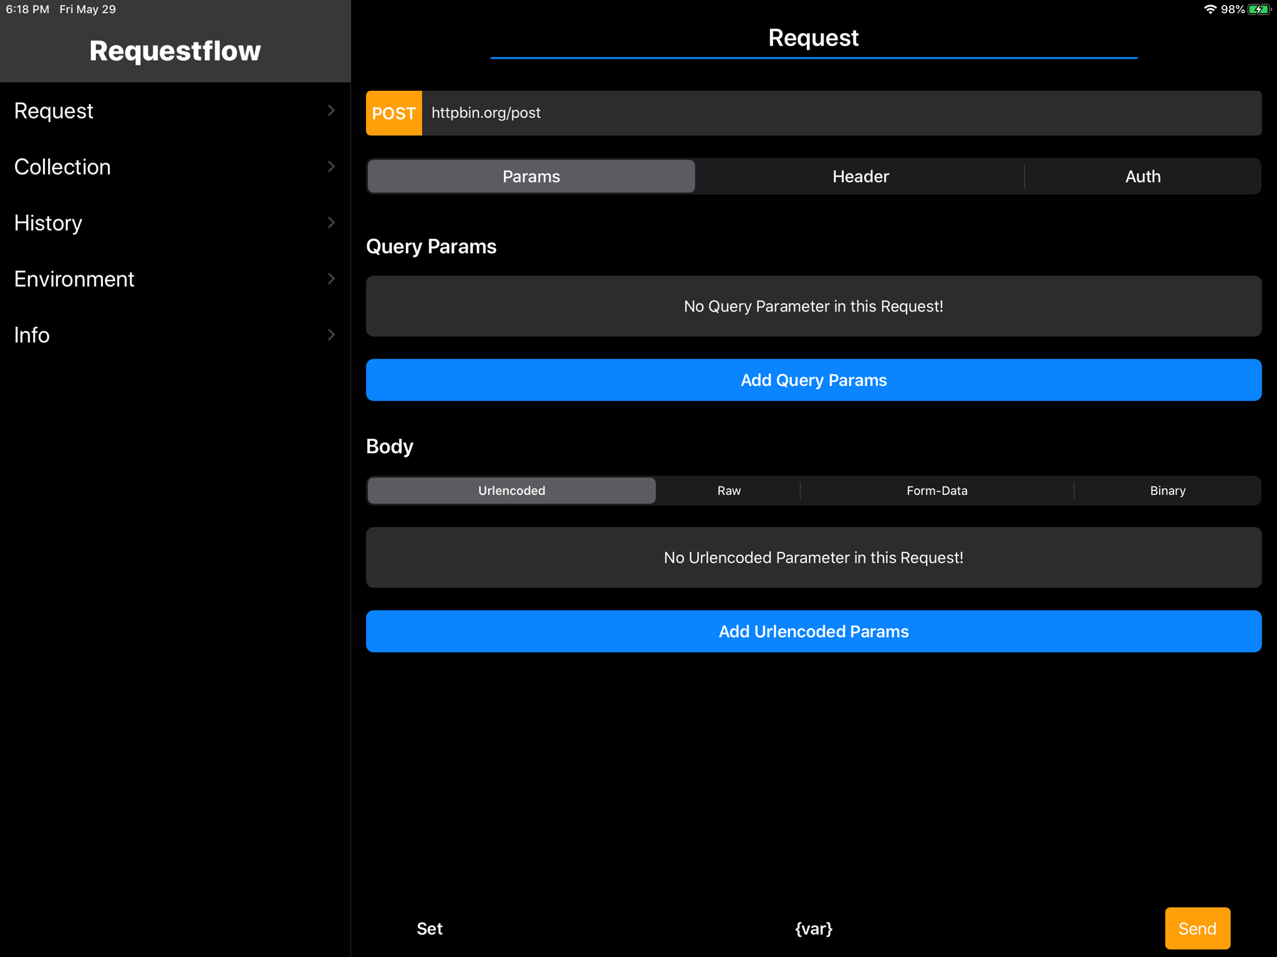
Task: Select Binary body type
Action: point(1167,491)
